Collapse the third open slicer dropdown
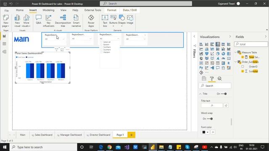This screenshot has width=269, height=151. pos(118,39)
